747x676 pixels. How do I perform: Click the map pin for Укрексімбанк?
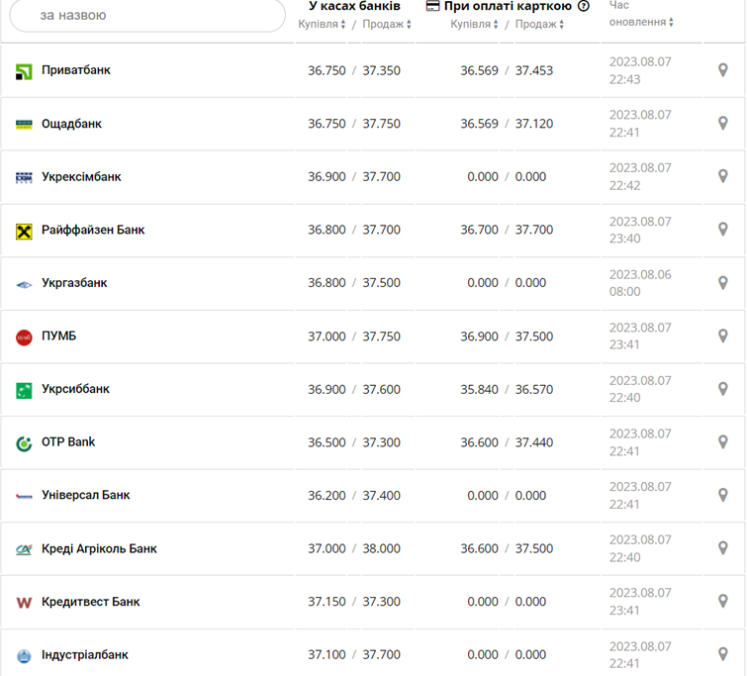pyautogui.click(x=722, y=176)
